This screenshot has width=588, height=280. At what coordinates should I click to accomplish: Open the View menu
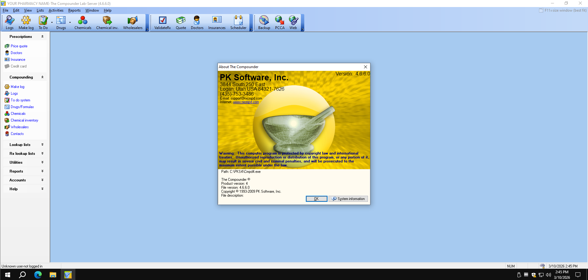28,10
